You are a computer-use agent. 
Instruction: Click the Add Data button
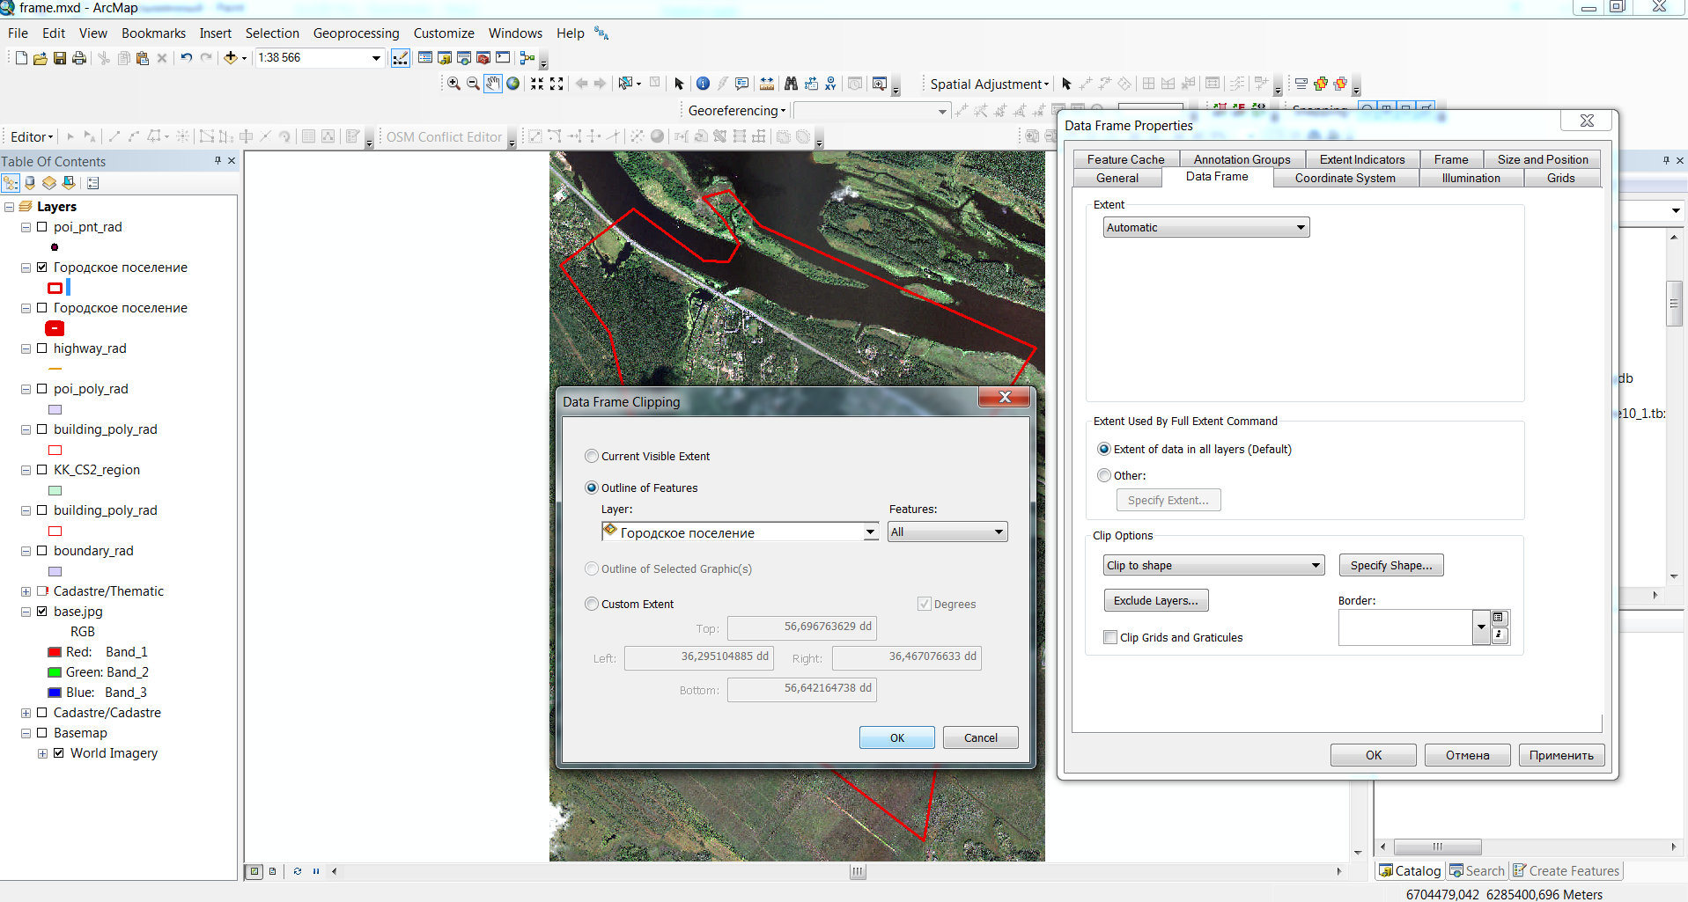[231, 58]
